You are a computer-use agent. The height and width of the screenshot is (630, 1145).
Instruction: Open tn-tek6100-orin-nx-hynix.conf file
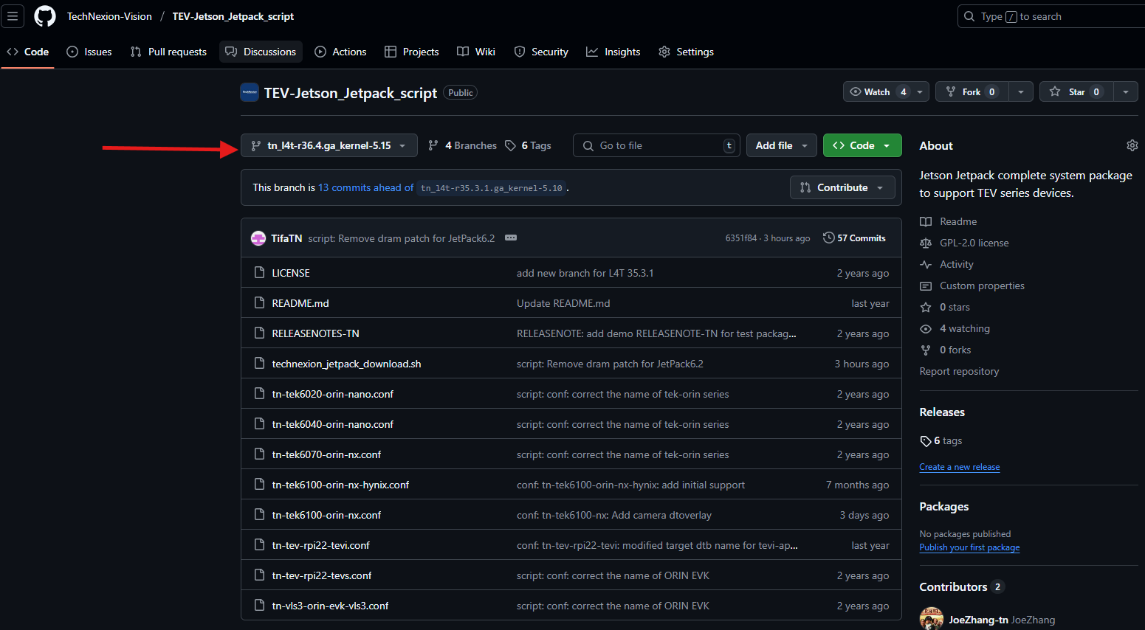[340, 485]
